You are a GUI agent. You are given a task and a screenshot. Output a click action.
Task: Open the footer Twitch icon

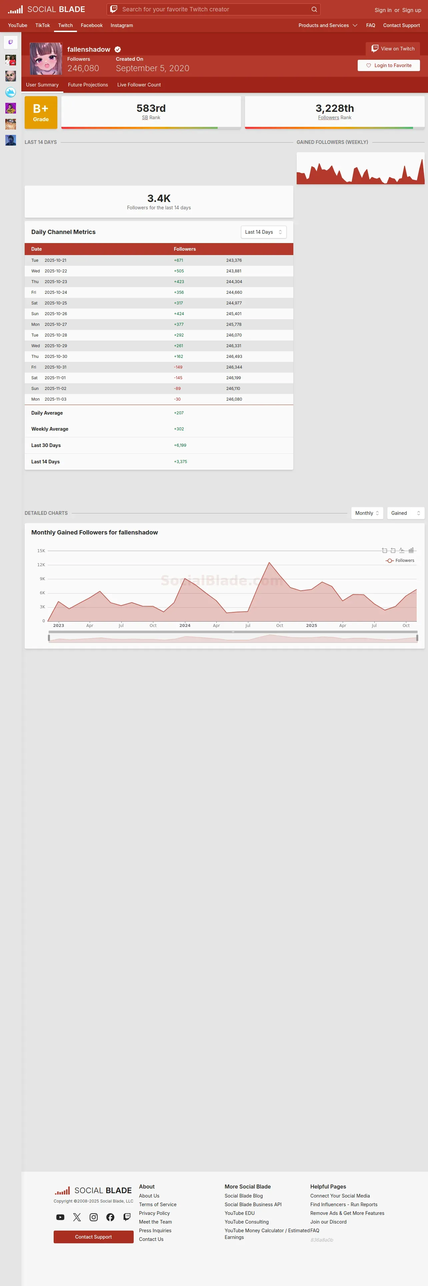click(x=127, y=1217)
